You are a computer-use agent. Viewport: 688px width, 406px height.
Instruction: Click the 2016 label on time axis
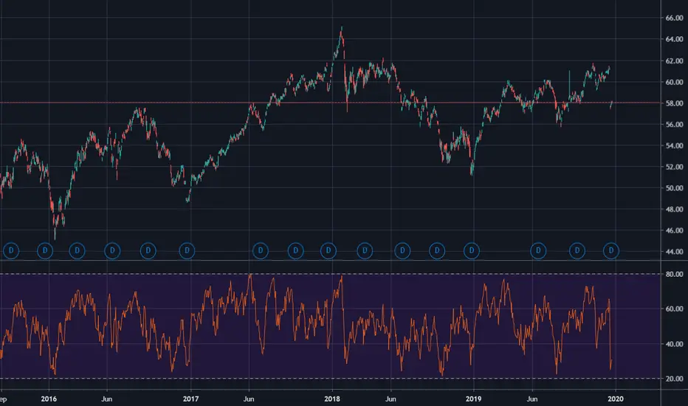[x=49, y=399]
